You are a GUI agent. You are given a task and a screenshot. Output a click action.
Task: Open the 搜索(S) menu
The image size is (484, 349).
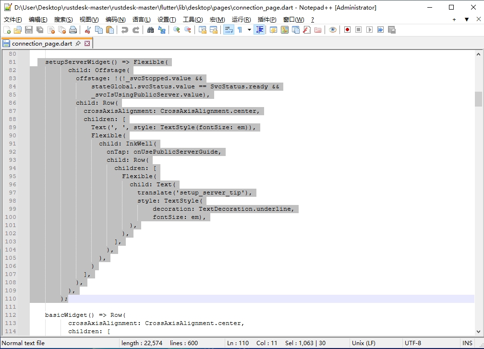pos(63,20)
